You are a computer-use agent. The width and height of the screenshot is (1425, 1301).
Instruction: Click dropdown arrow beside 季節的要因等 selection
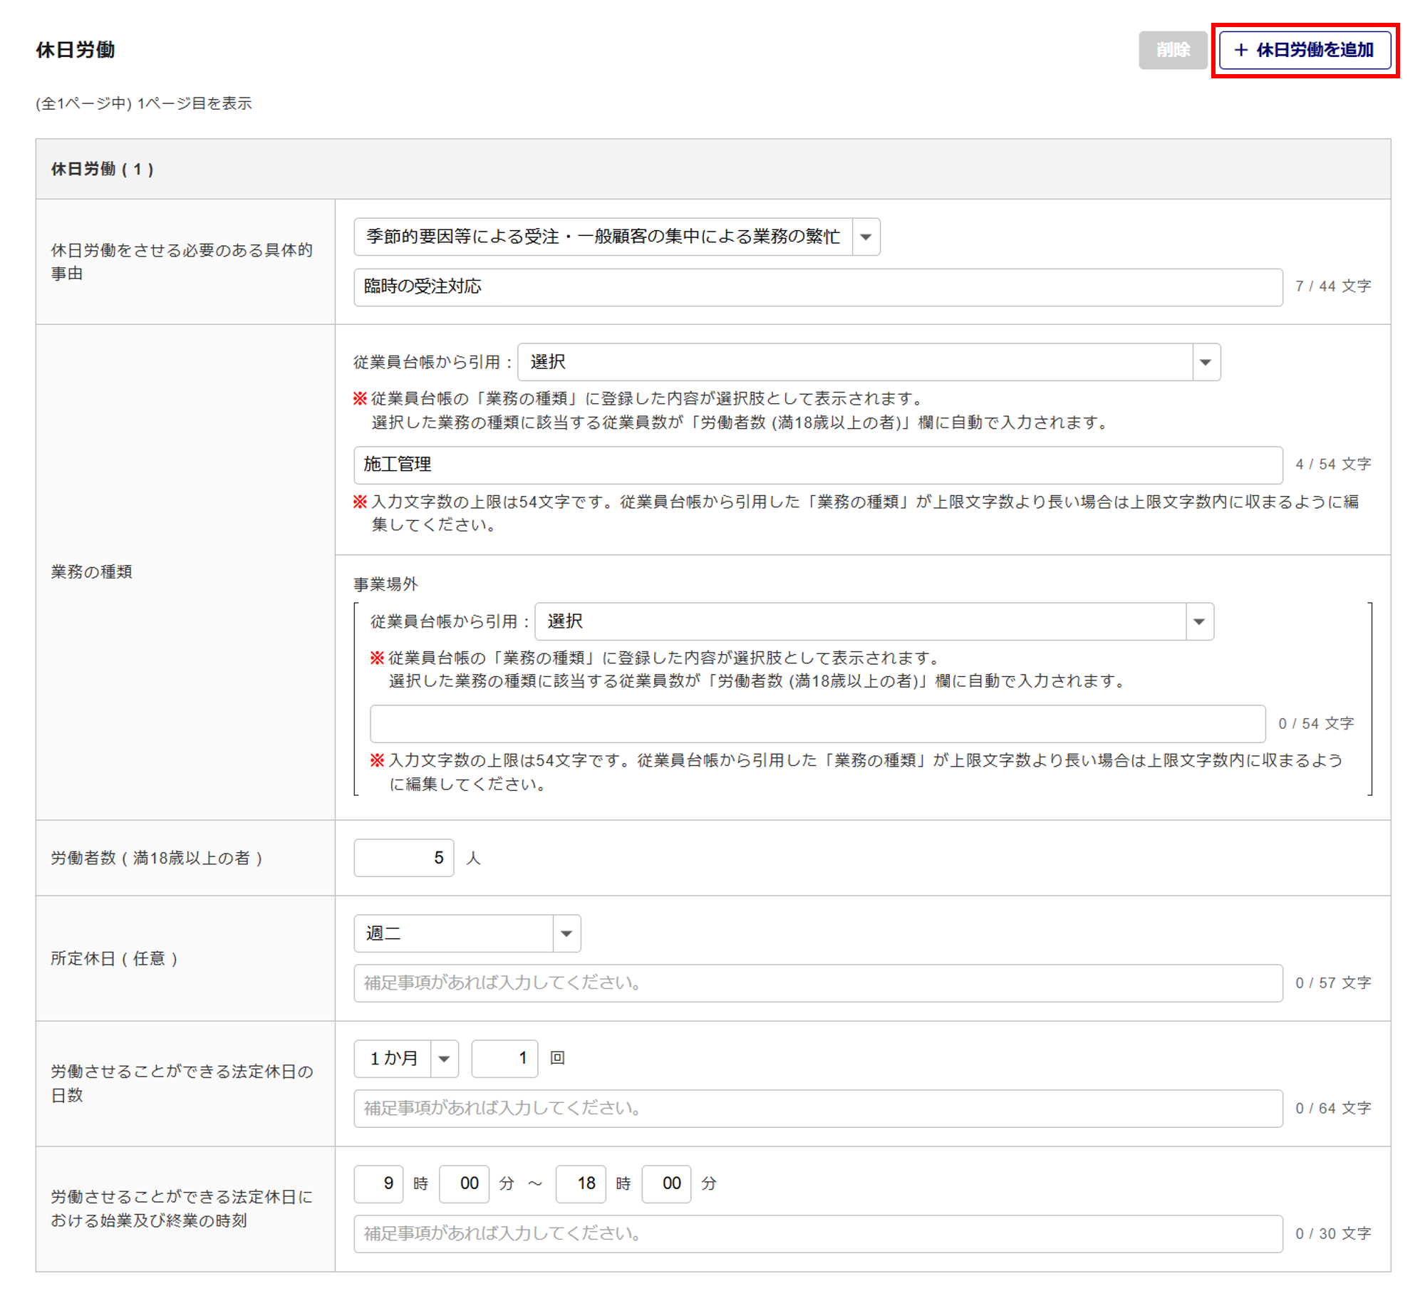(866, 237)
